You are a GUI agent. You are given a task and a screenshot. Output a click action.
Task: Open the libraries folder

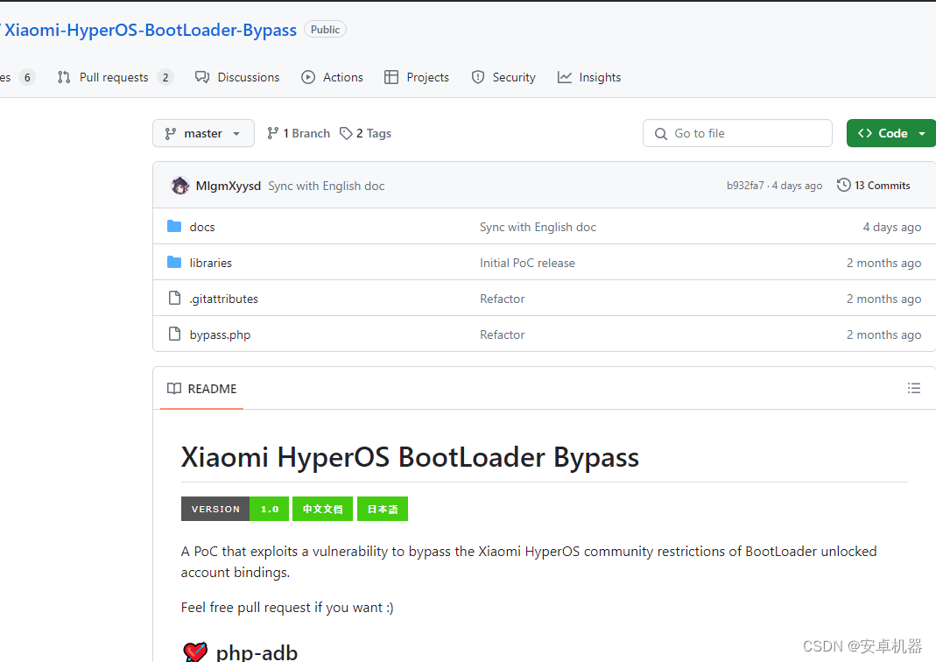click(x=211, y=263)
